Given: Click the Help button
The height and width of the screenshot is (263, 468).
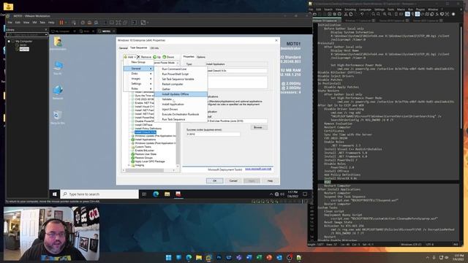Looking at the screenshot, I should (x=270, y=180).
